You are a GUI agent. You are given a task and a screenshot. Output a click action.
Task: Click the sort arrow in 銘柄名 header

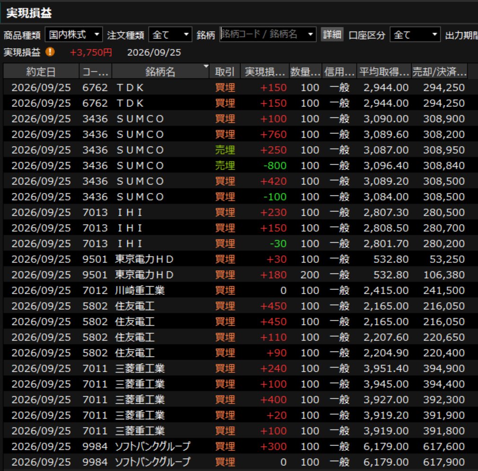click(x=206, y=66)
